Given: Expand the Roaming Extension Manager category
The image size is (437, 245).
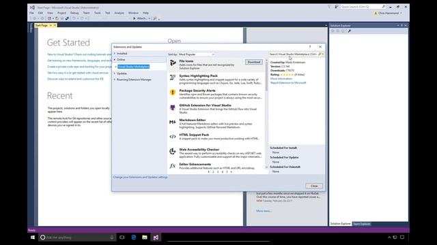Looking at the screenshot, I should (x=115, y=80).
